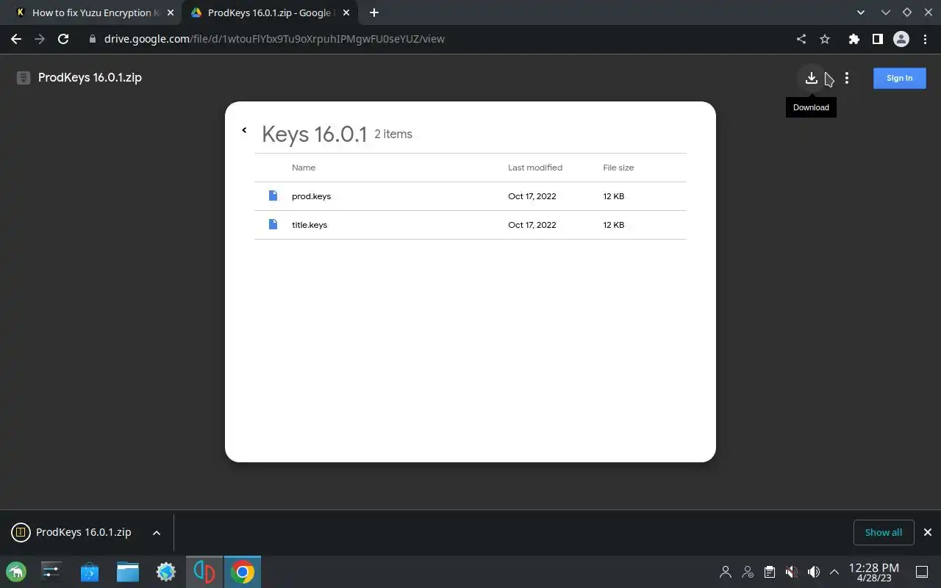Viewport: 941px width, 588px height.
Task: Switch to the Yuzu emulator taskbar icon
Action: click(204, 571)
